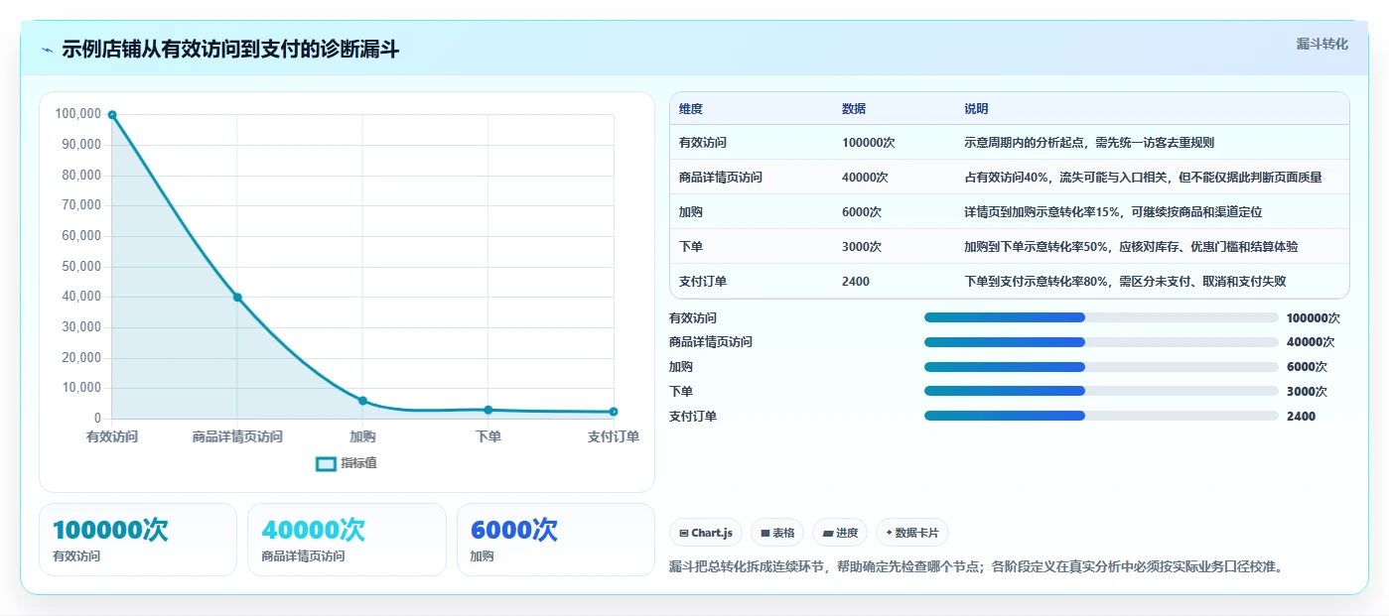Click the 数据 table column header
Image resolution: width=1389 pixels, height=616 pixels.
(854, 109)
